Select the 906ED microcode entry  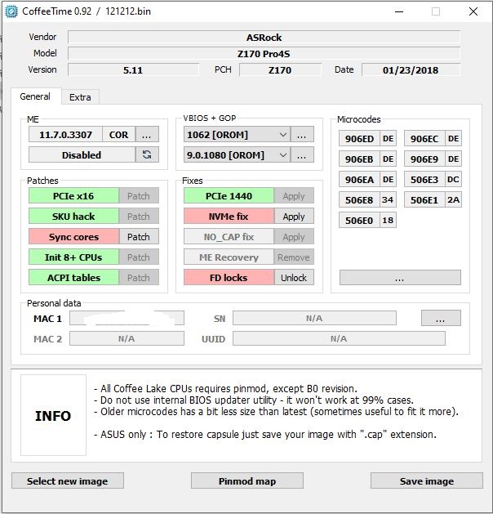pos(359,138)
